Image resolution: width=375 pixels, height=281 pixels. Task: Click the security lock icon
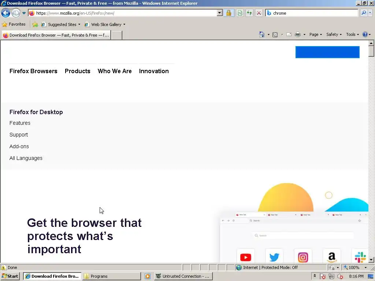tap(229, 13)
